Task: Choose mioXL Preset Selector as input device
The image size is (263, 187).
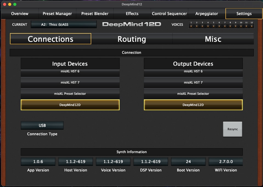Action: coord(70,94)
